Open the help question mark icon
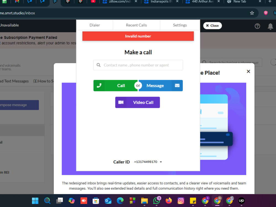Viewport: 276px width, 207px height. point(257,26)
